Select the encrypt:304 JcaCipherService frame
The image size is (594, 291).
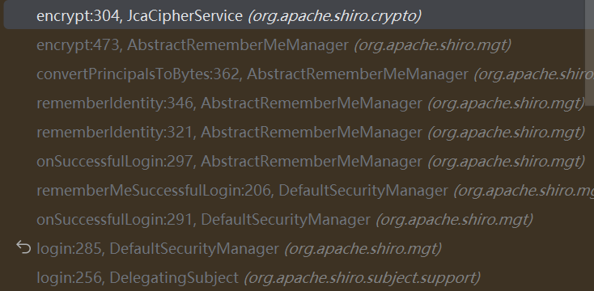click(295, 15)
